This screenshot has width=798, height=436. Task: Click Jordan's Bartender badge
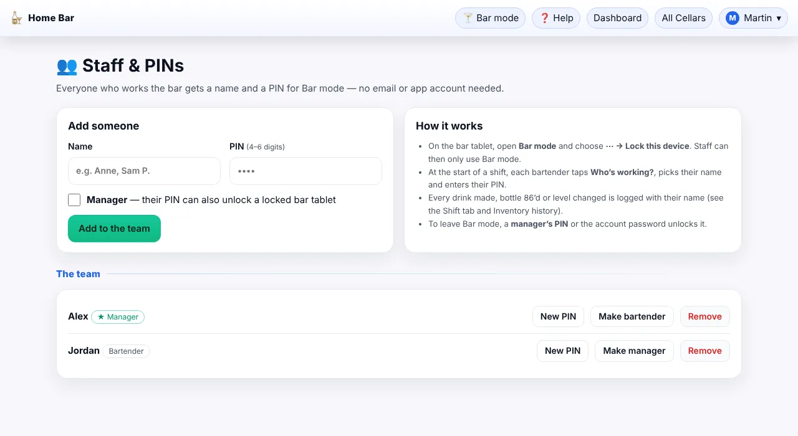click(127, 351)
